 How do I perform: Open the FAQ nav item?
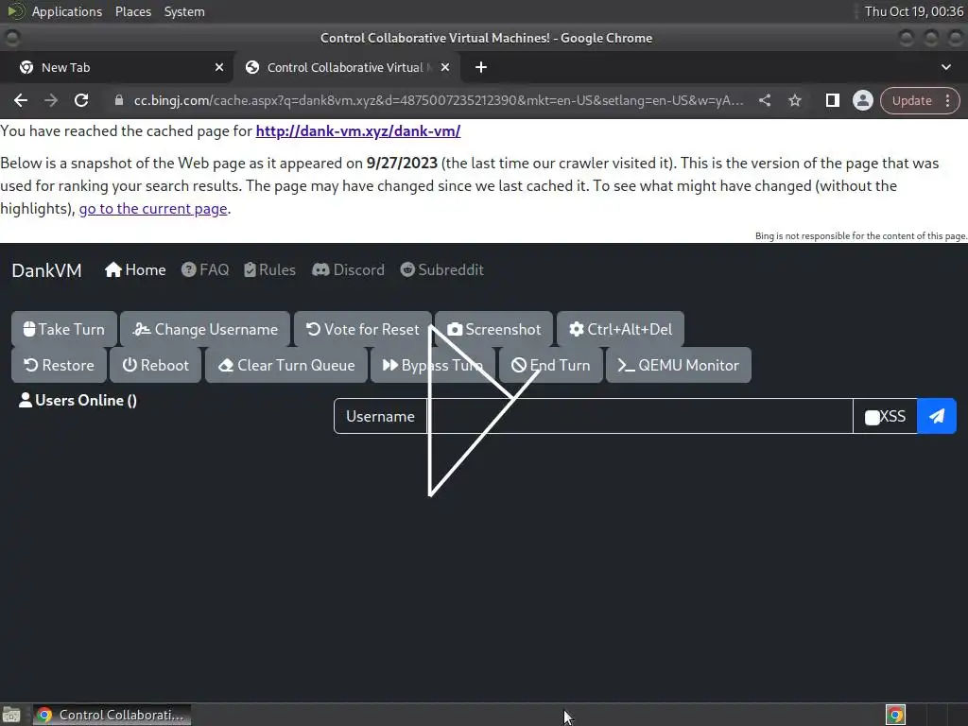point(205,269)
